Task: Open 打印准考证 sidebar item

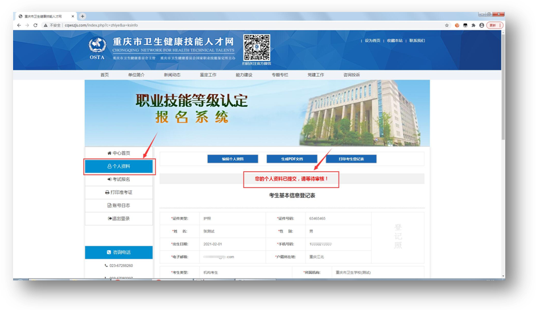Action: [119, 193]
